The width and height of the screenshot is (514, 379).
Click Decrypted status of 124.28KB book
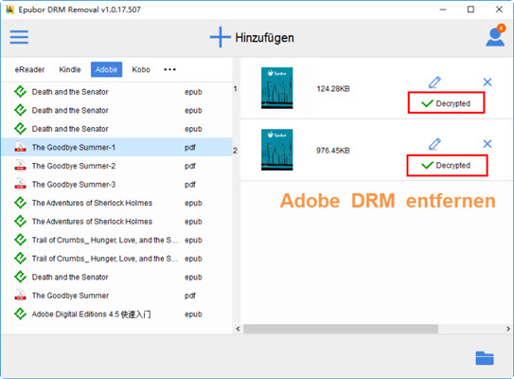click(x=446, y=103)
